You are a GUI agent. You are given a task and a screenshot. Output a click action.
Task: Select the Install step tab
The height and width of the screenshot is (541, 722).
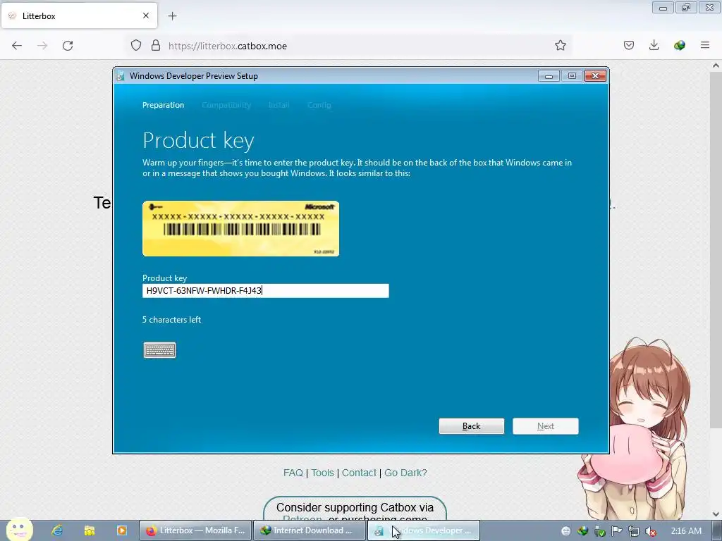pos(279,105)
